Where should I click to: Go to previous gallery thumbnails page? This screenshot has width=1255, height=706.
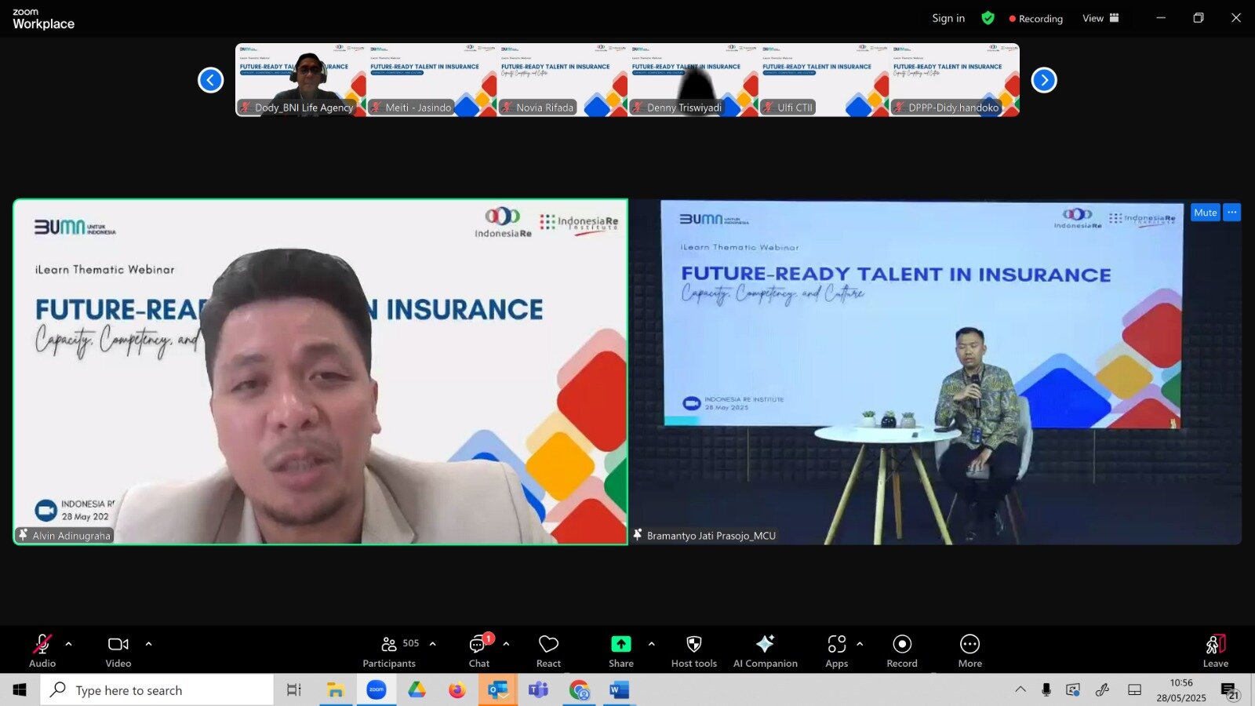210,80
